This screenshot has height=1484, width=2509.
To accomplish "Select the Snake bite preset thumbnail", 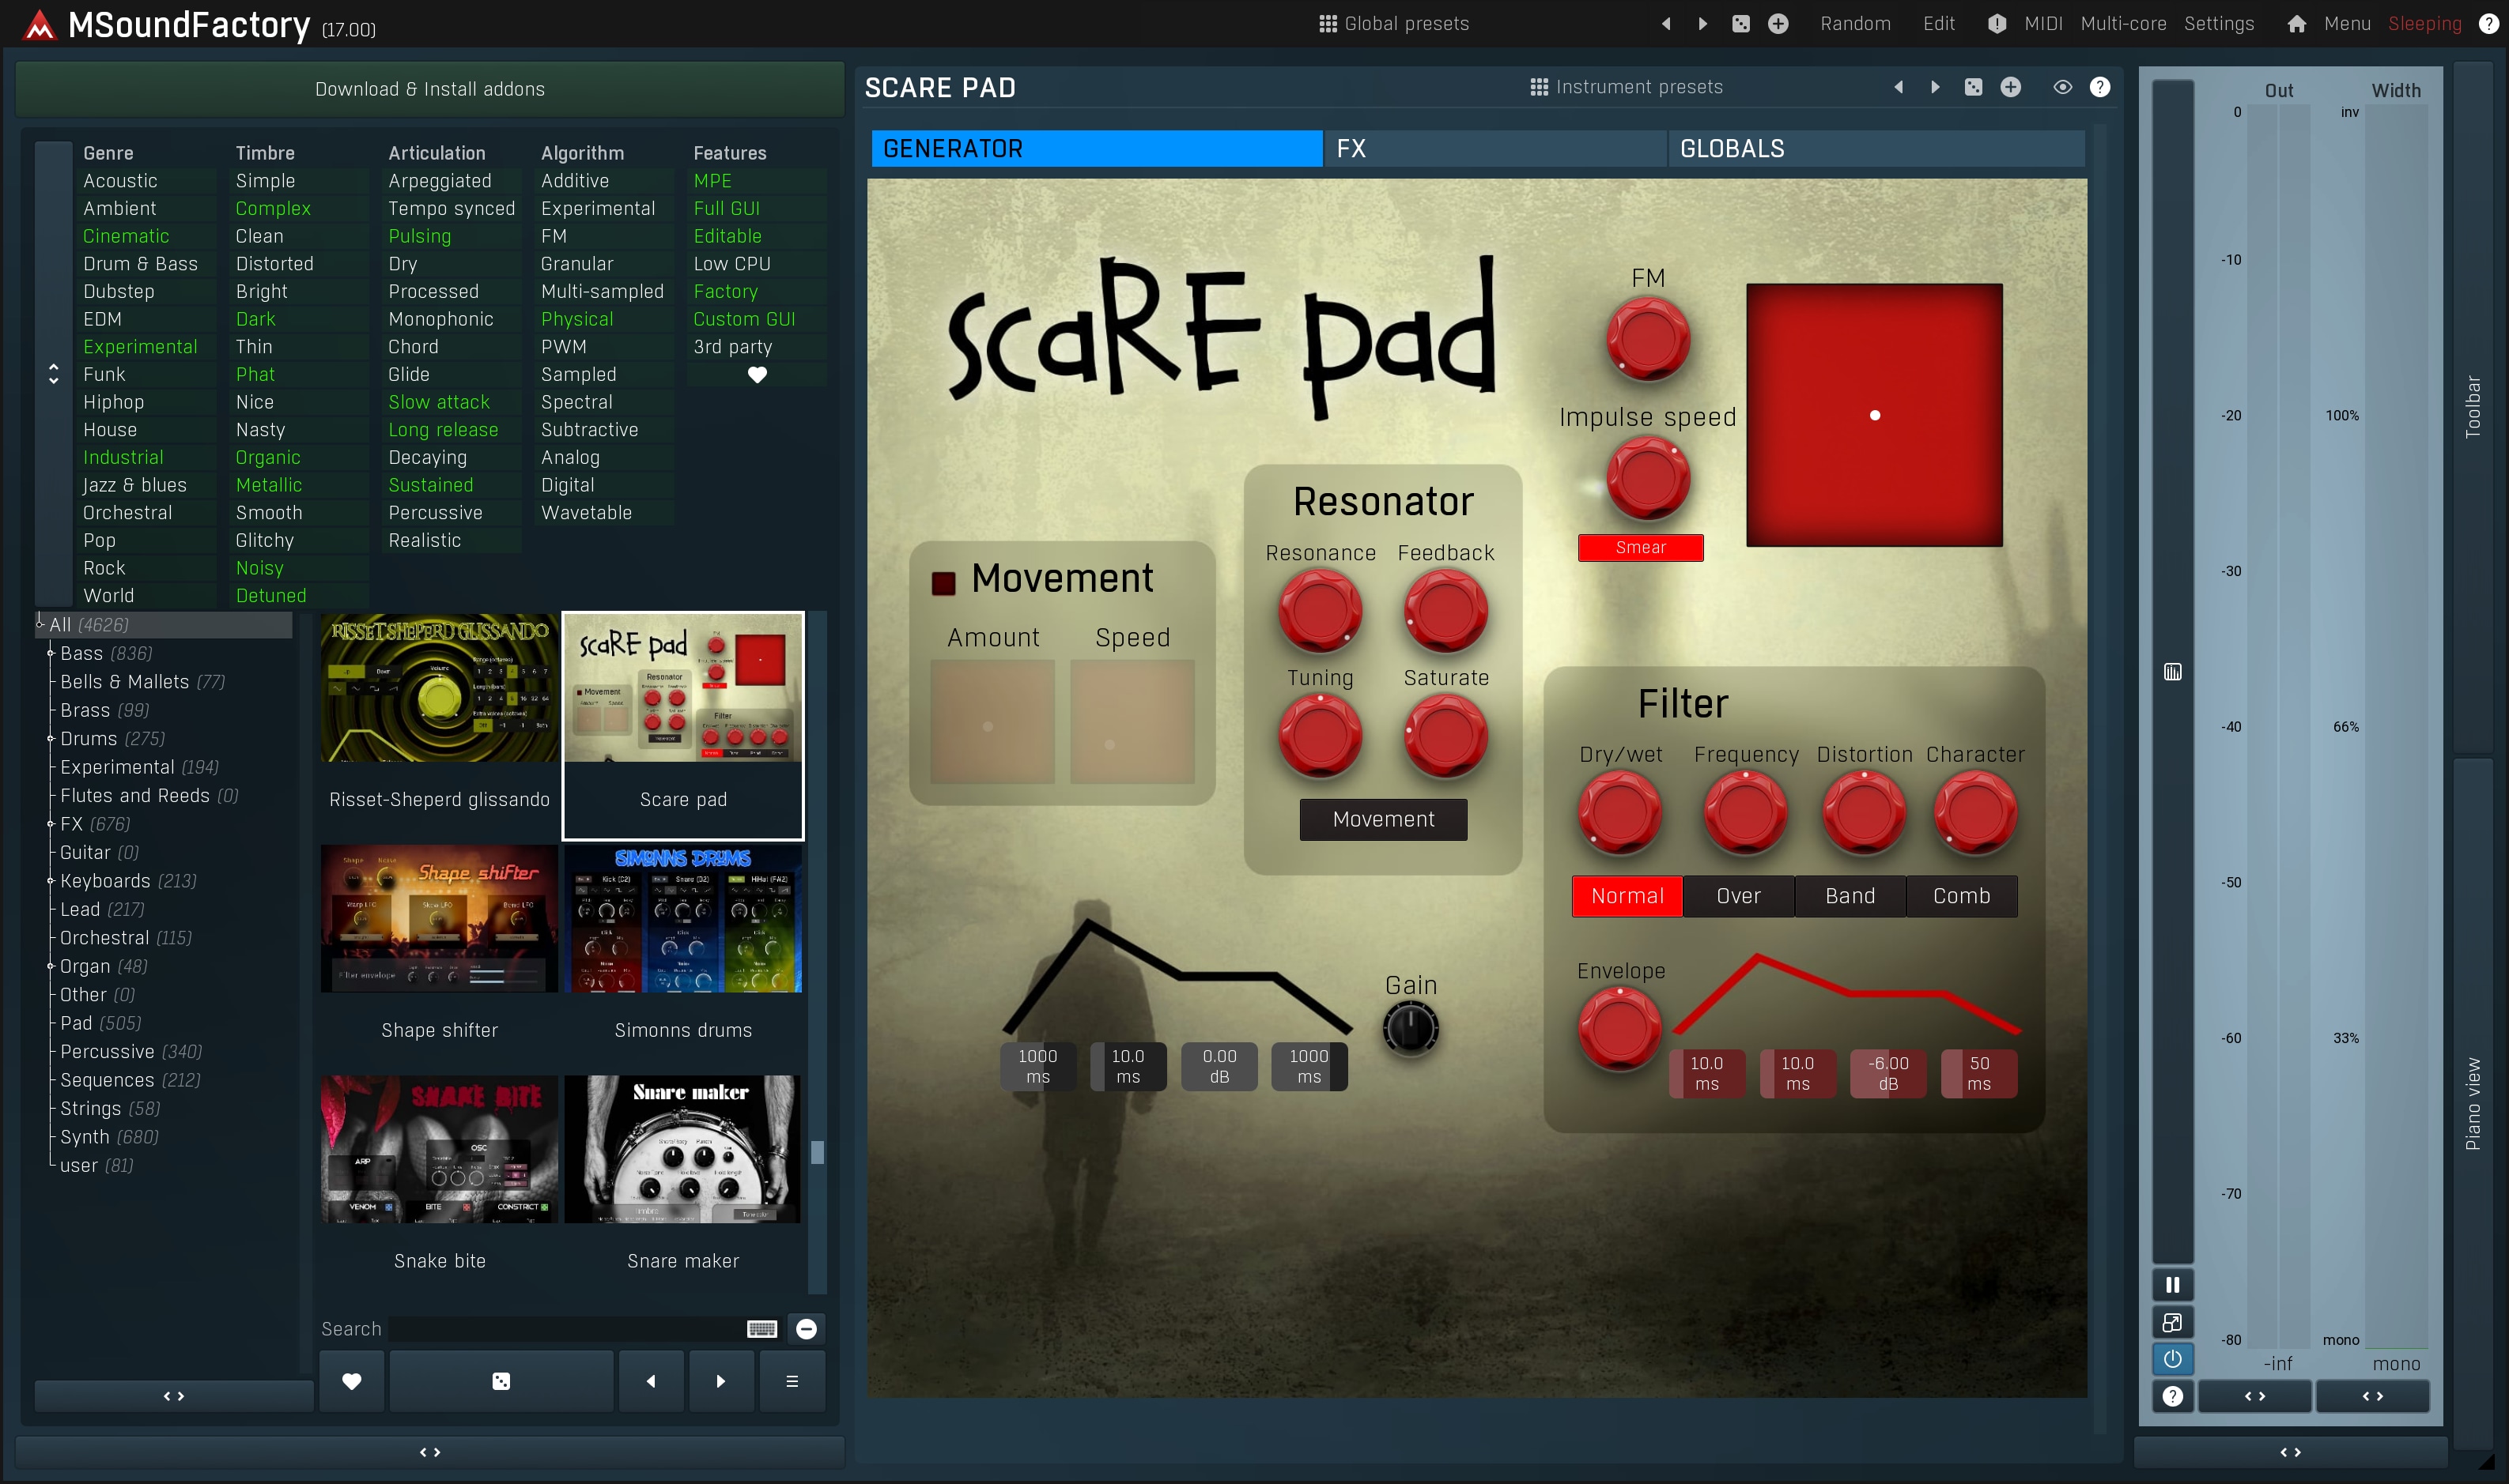I will (x=439, y=1150).
